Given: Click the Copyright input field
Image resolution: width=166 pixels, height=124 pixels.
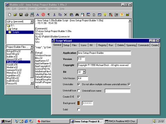Looking at the screenshot, I should [104, 65].
